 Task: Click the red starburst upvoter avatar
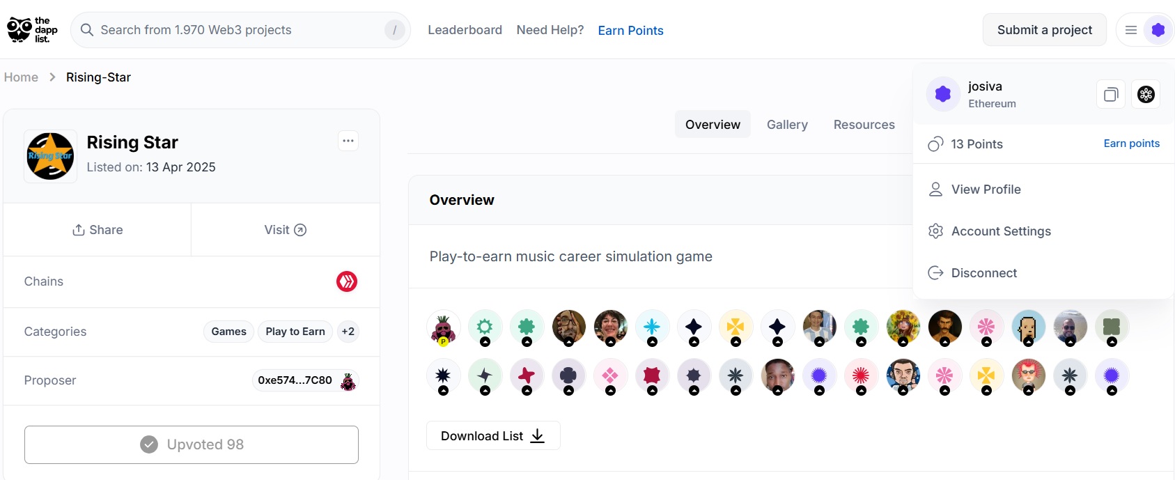pos(861,376)
